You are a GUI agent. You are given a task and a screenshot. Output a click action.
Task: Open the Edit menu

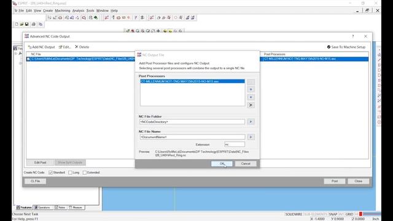point(29,10)
